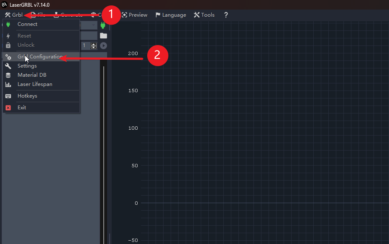389x244 pixels.
Task: Click the bar chart Laser Lifespan icon
Action: tap(8, 84)
